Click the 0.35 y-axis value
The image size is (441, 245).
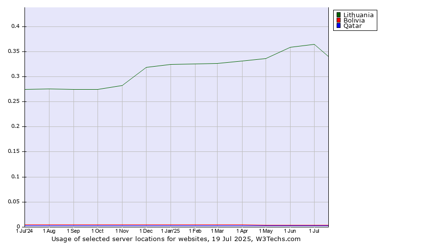[14, 51]
